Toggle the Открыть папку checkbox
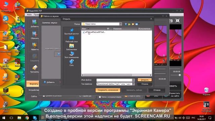This screenshot has height=121, width=215. 126,96
